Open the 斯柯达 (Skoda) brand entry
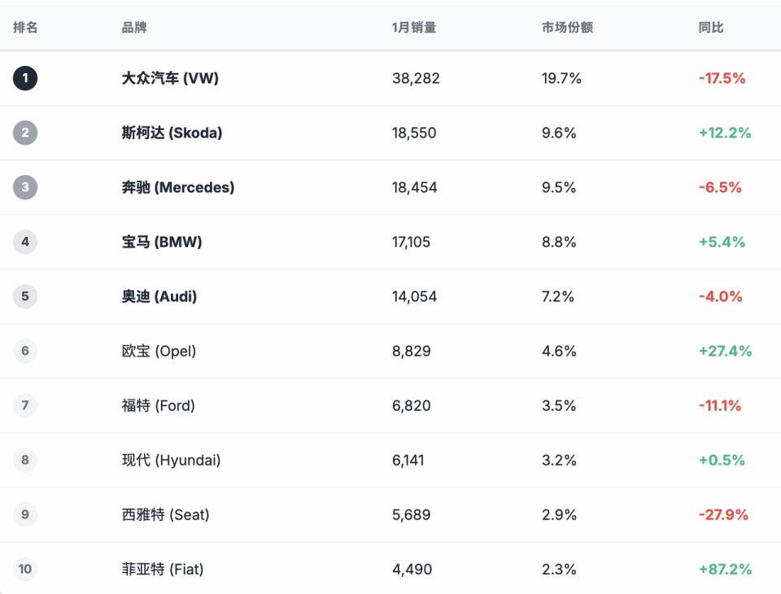 tap(172, 133)
